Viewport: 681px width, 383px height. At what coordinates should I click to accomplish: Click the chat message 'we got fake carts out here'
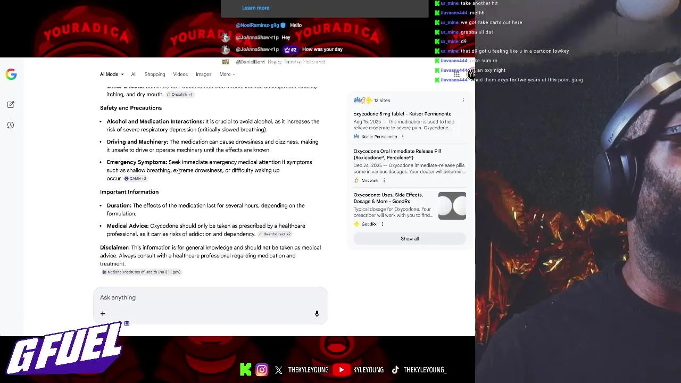pos(491,22)
